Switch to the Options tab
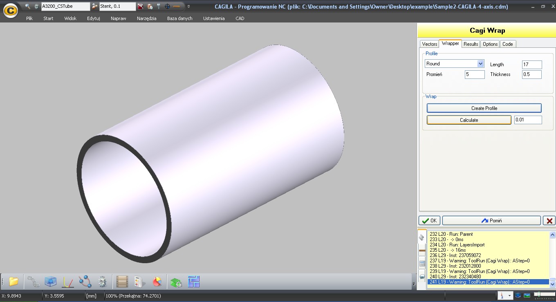The height and width of the screenshot is (302, 556). point(490,44)
